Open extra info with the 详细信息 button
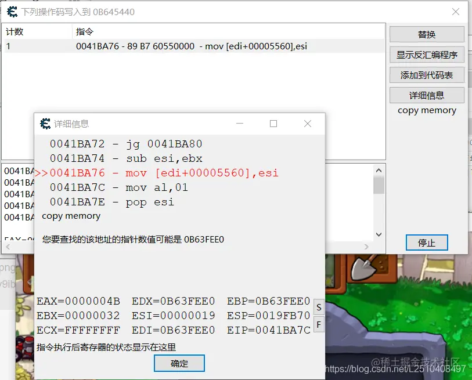472x380 pixels. (427, 95)
